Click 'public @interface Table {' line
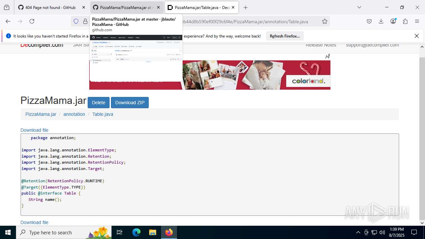The height and width of the screenshot is (239, 425). 51,193
